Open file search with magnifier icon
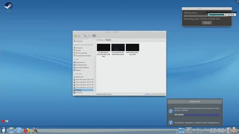239x134 pixels. [85, 36]
